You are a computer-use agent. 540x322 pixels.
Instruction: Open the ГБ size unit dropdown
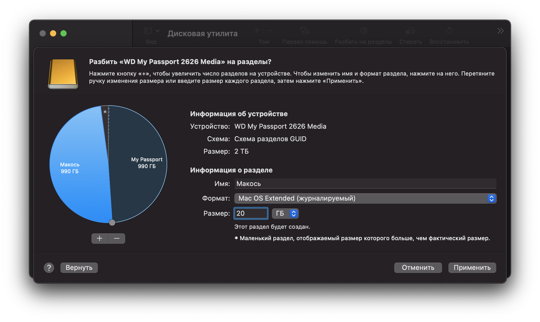(x=285, y=213)
